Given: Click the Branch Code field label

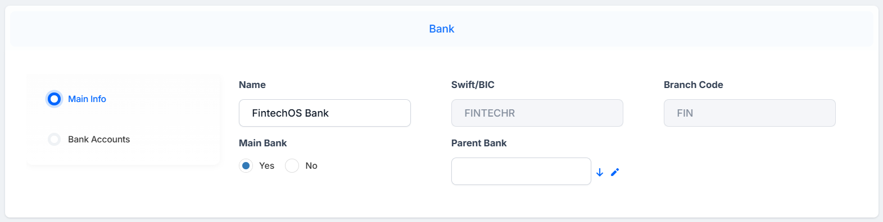Looking at the screenshot, I should point(693,85).
